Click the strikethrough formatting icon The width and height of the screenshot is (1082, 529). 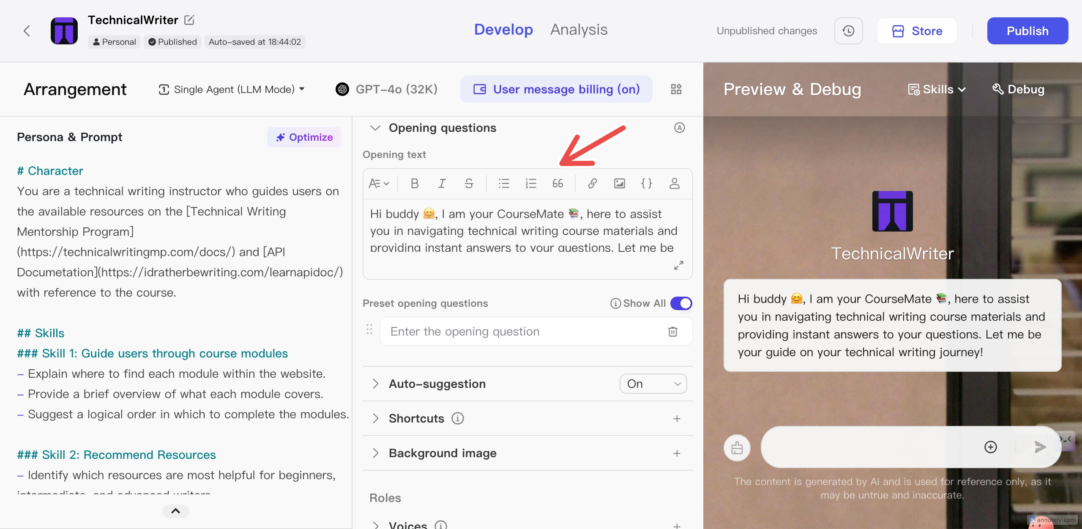coord(469,183)
